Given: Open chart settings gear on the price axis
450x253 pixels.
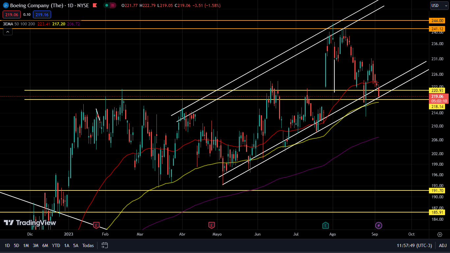Looking at the screenshot, I should pyautogui.click(x=439, y=234).
